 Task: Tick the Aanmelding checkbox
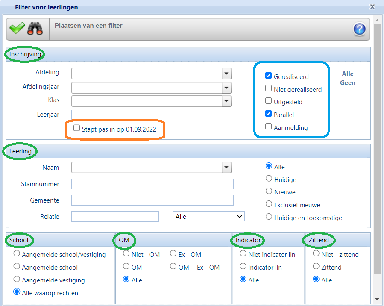click(x=268, y=127)
